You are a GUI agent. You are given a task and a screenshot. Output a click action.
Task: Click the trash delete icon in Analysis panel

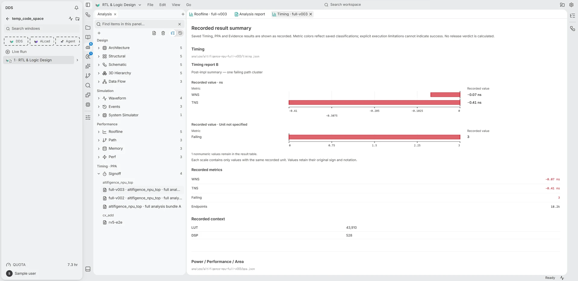pyautogui.click(x=163, y=33)
